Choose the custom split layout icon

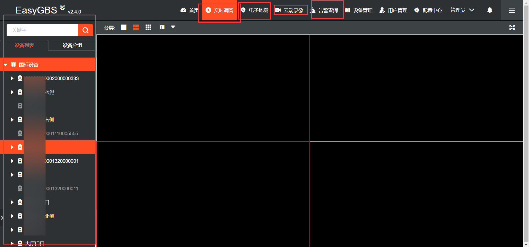pos(162,27)
